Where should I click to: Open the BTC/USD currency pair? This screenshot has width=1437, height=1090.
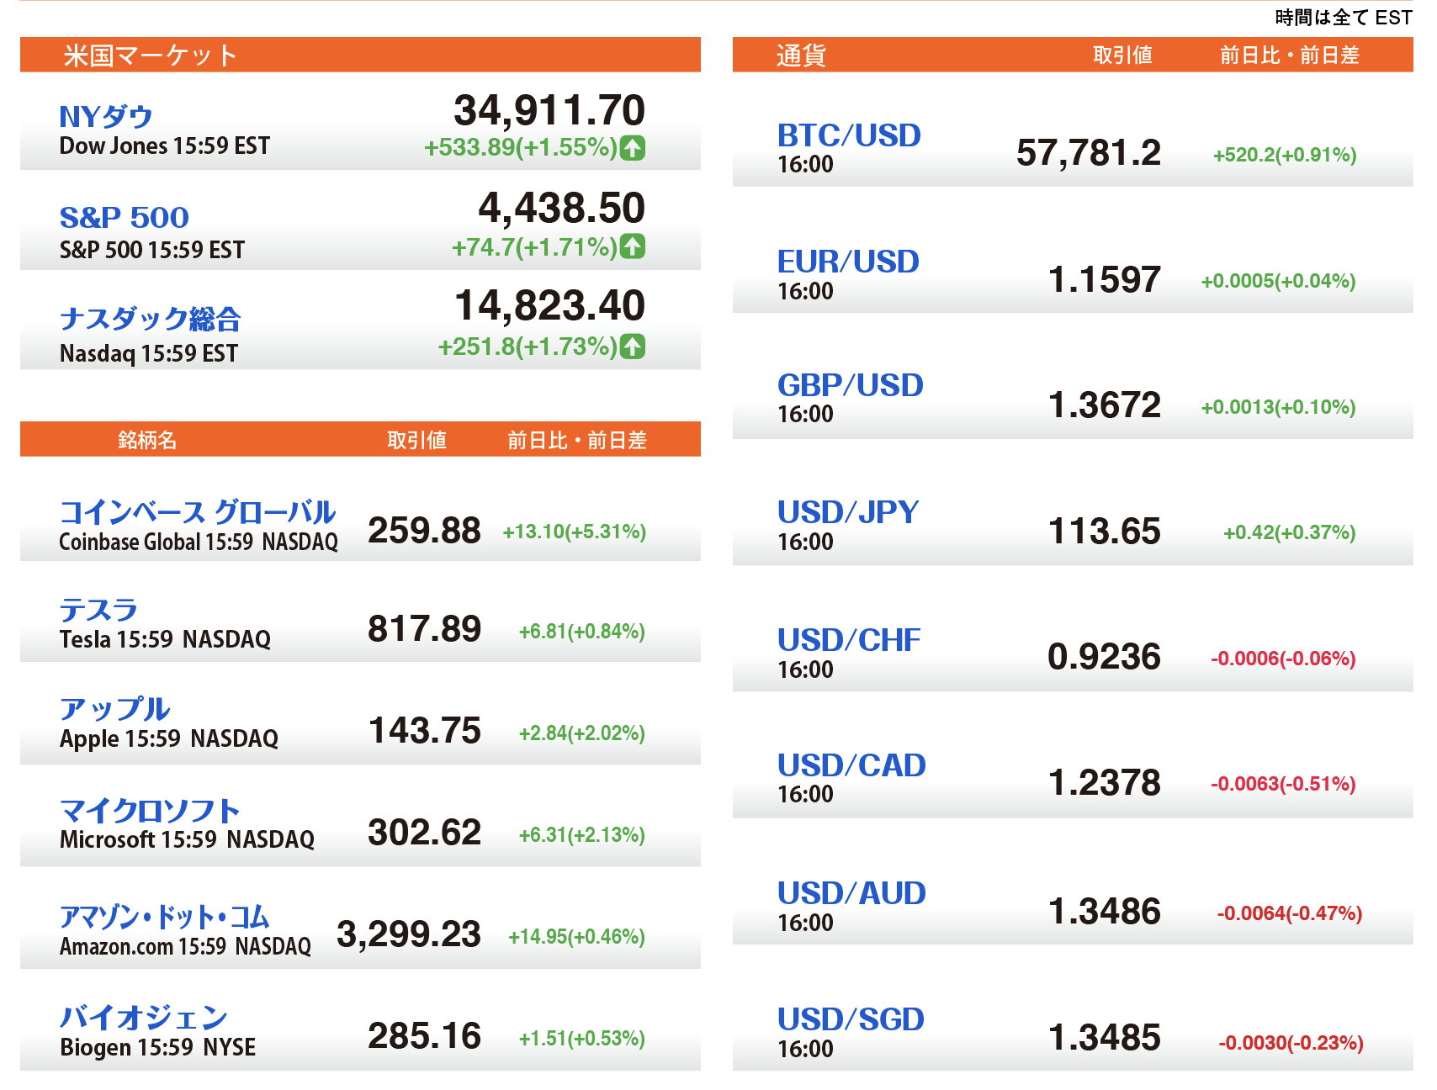click(x=848, y=135)
